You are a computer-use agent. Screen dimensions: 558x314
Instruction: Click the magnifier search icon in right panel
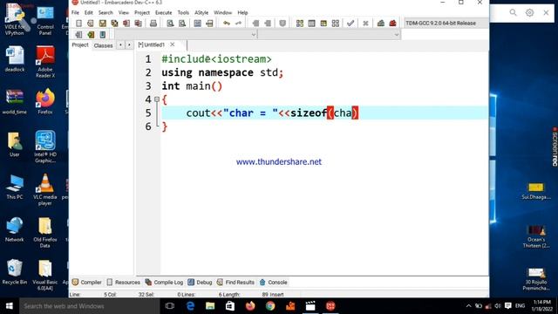click(513, 13)
